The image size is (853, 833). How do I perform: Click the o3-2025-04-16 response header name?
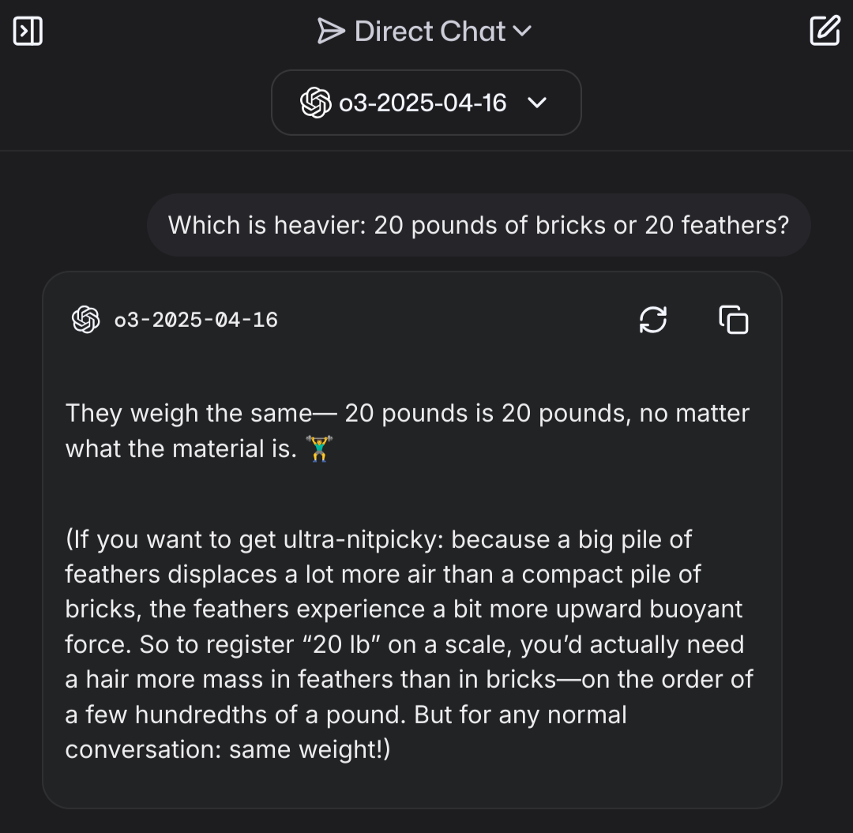[x=197, y=320]
